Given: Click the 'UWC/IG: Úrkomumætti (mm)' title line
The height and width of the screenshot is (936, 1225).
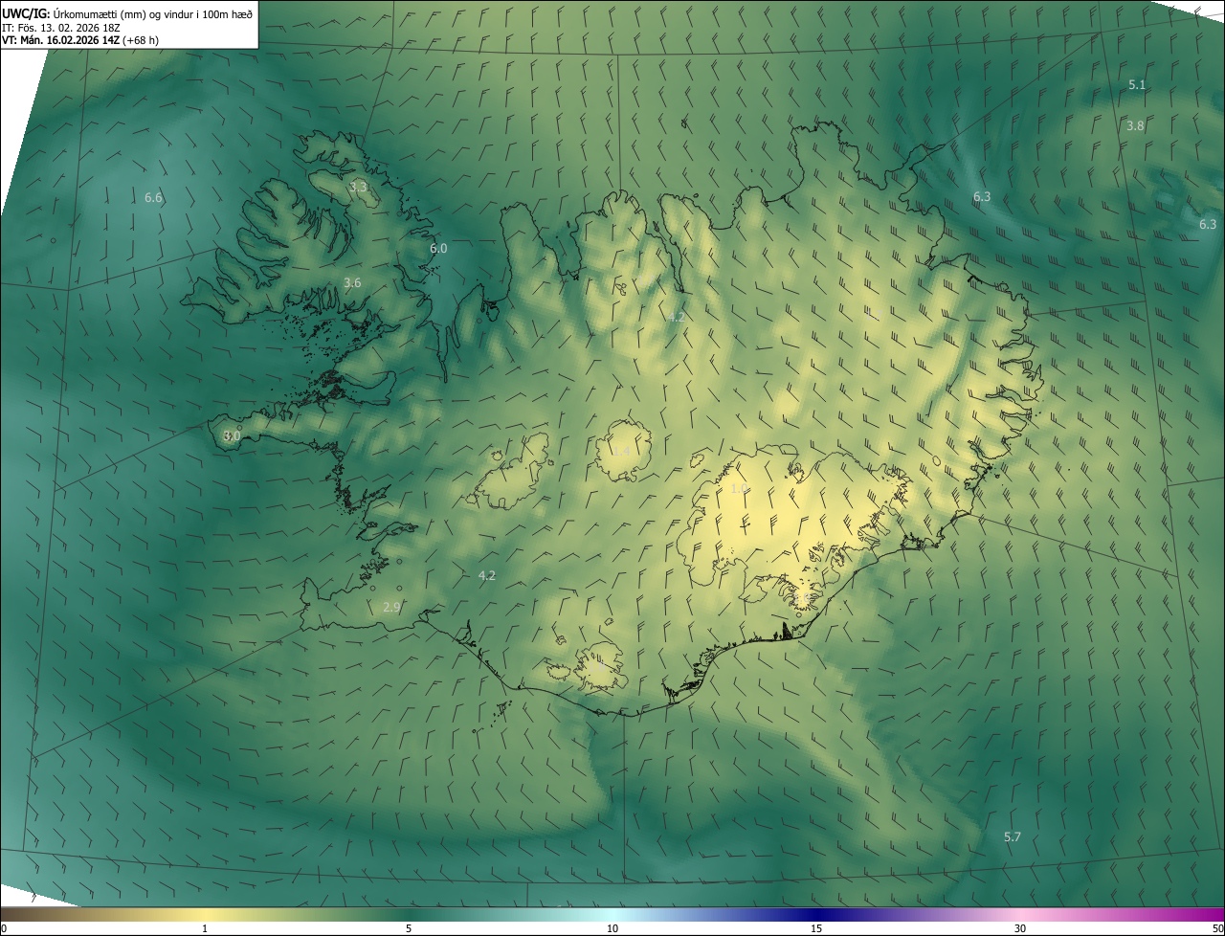Looking at the screenshot, I should pos(128,13).
